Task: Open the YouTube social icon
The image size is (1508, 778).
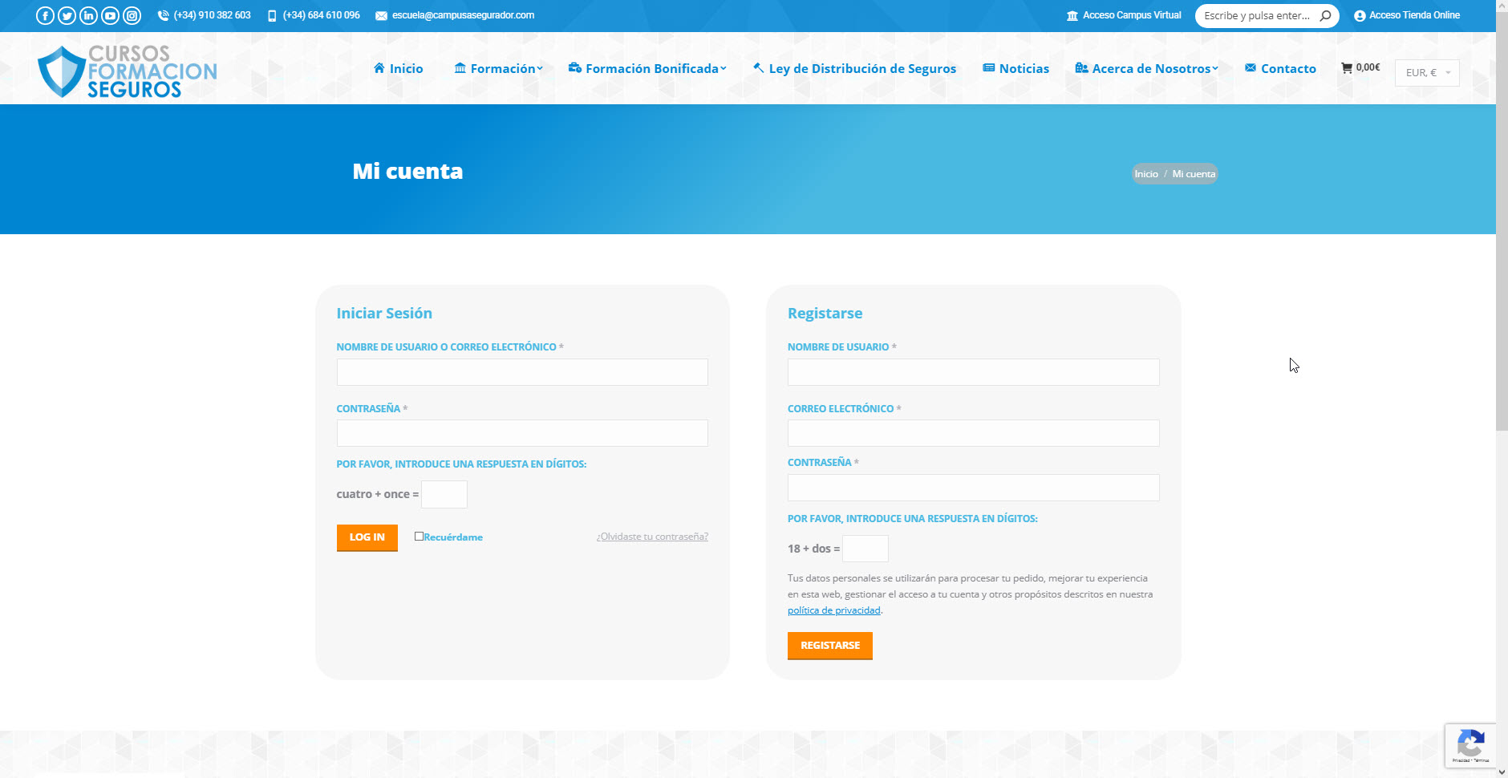Action: (110, 15)
